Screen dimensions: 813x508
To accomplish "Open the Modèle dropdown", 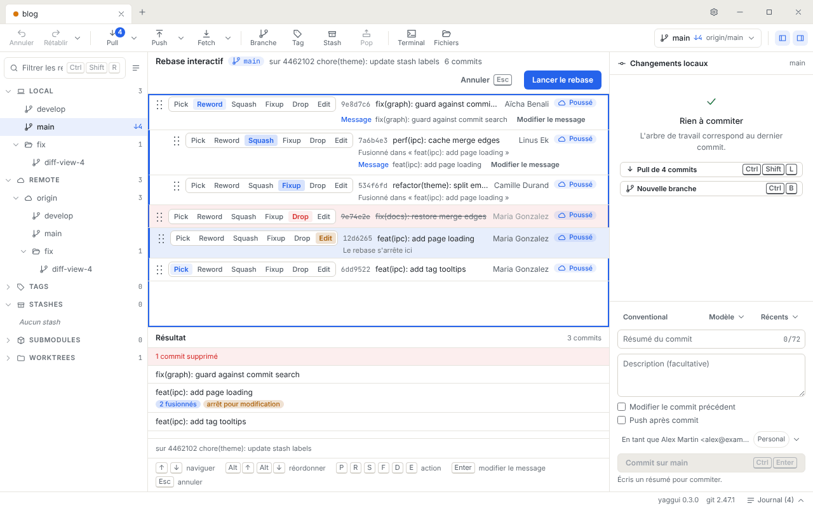I will pyautogui.click(x=726, y=317).
